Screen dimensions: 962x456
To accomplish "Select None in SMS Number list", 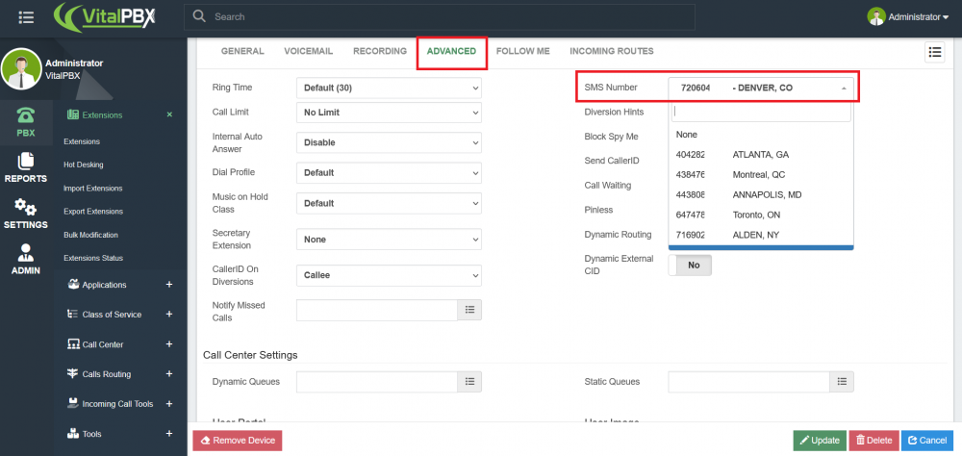I will [x=761, y=135].
